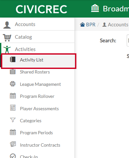Open Shared Rosters

(x=35, y=72)
